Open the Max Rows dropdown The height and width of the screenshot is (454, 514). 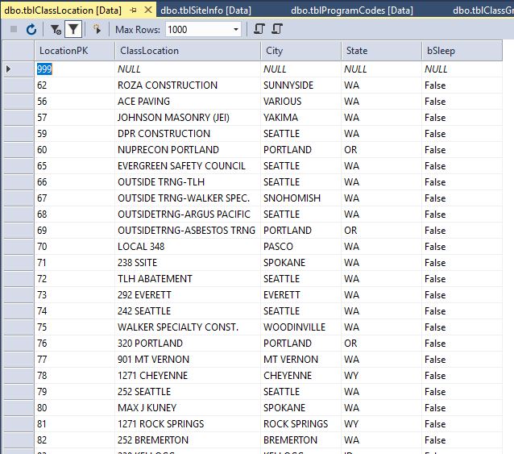tap(236, 29)
